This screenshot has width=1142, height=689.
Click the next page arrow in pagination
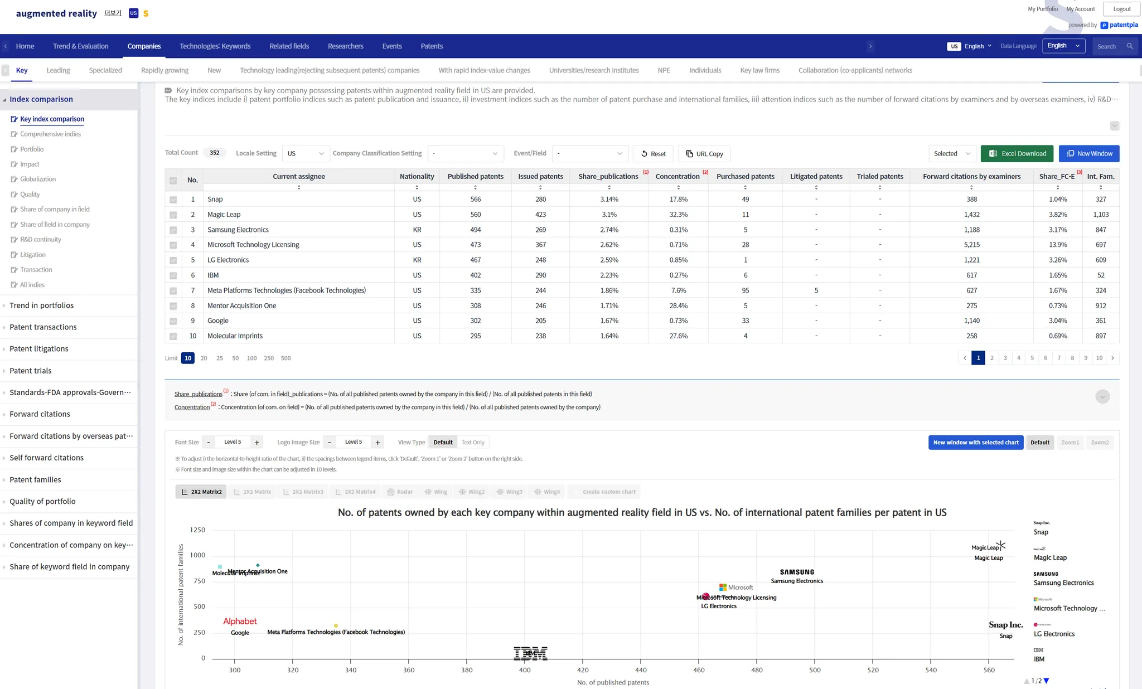(x=1112, y=358)
